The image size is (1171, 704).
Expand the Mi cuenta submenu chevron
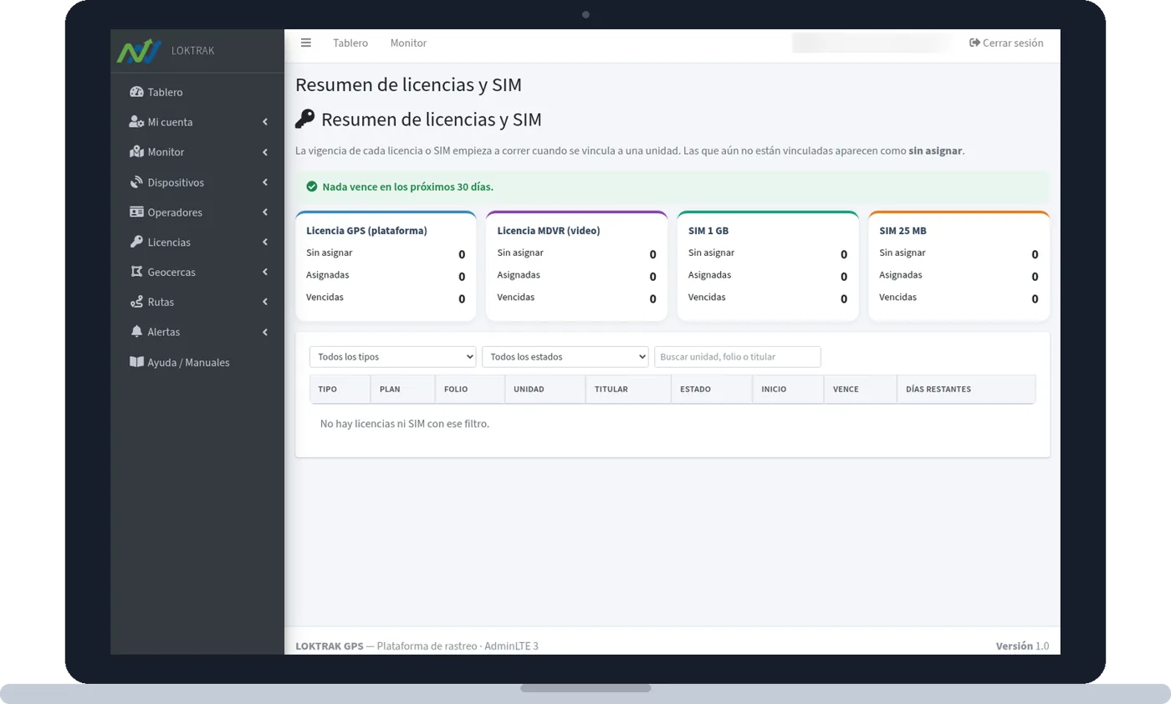tap(265, 122)
